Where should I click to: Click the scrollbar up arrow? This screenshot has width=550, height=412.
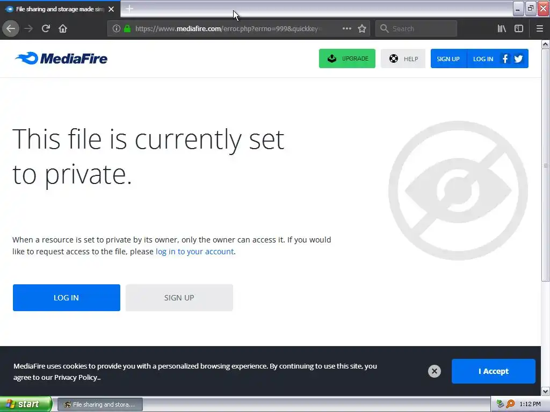[545, 44]
